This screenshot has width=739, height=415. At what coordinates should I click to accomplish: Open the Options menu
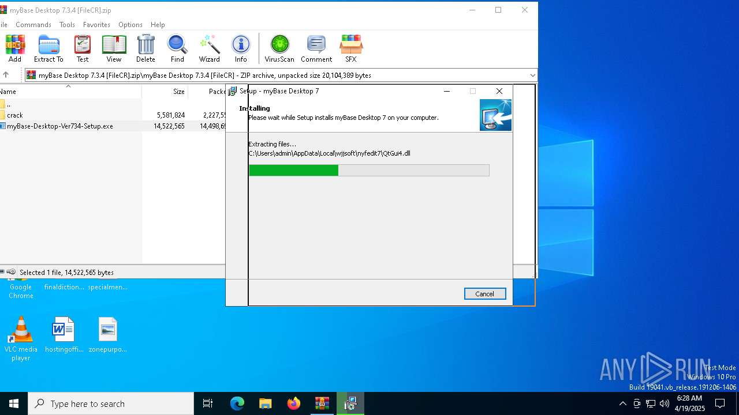130,25
